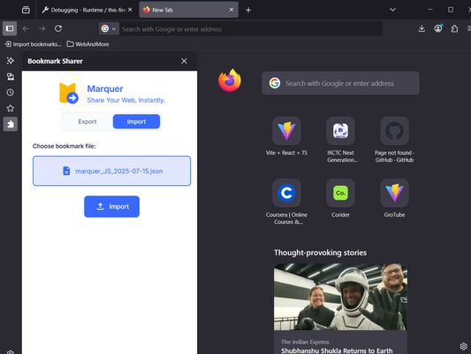Viewport: 471px width, 354px height.
Task: Reload the current page
Action: [x=58, y=29]
